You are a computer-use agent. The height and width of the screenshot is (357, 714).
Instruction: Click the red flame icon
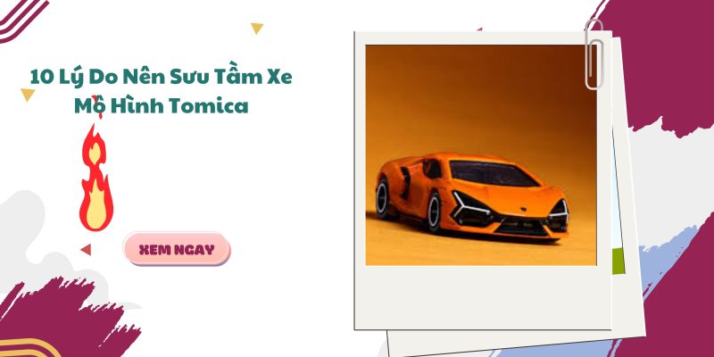[95, 177]
